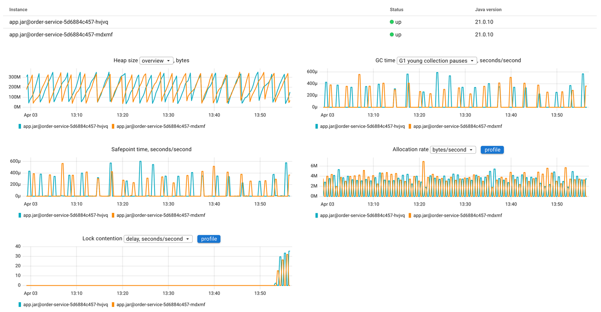Click the orange legend marker under Heap size chart

(112, 126)
